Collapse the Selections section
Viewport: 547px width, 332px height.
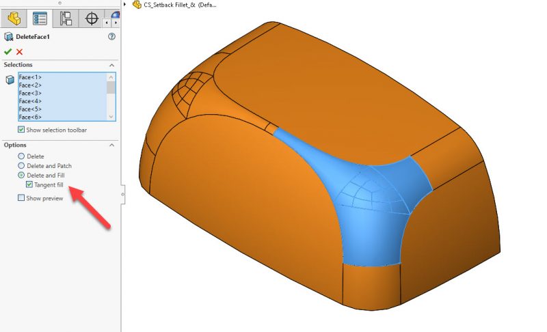tap(111, 65)
